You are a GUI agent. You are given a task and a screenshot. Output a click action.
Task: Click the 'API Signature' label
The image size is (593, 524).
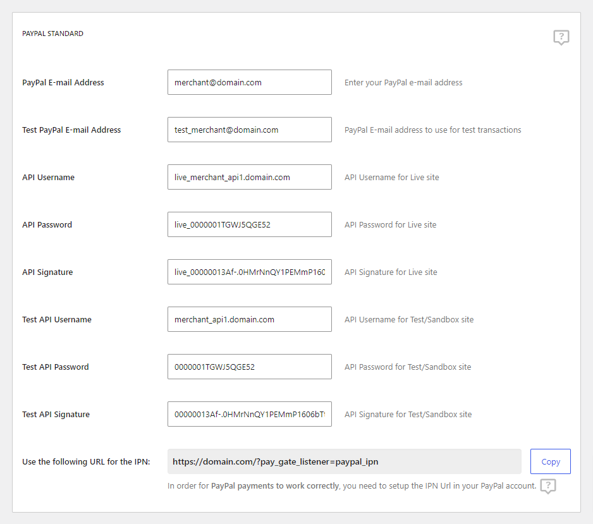tap(47, 272)
